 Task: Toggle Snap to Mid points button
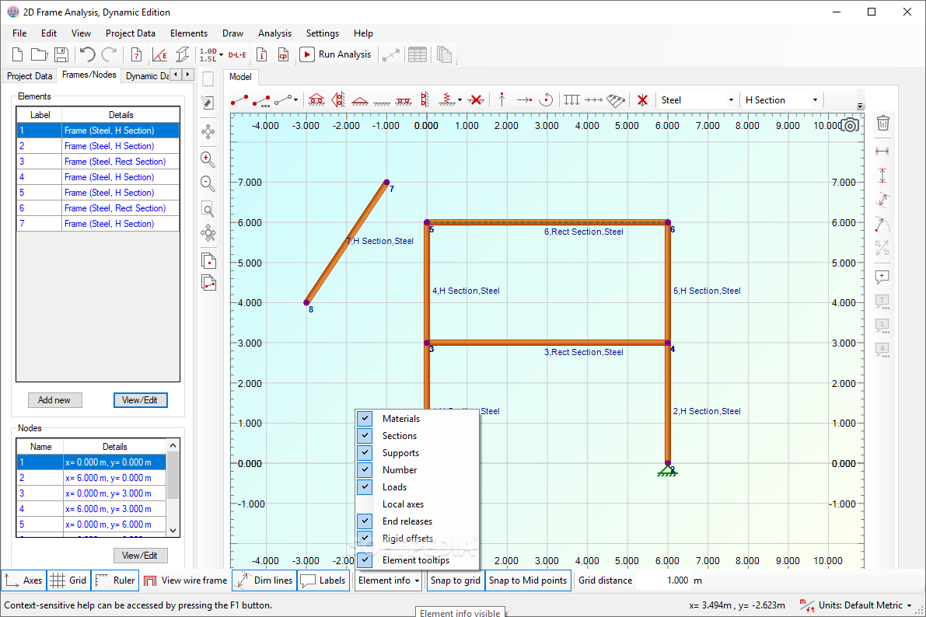(528, 580)
